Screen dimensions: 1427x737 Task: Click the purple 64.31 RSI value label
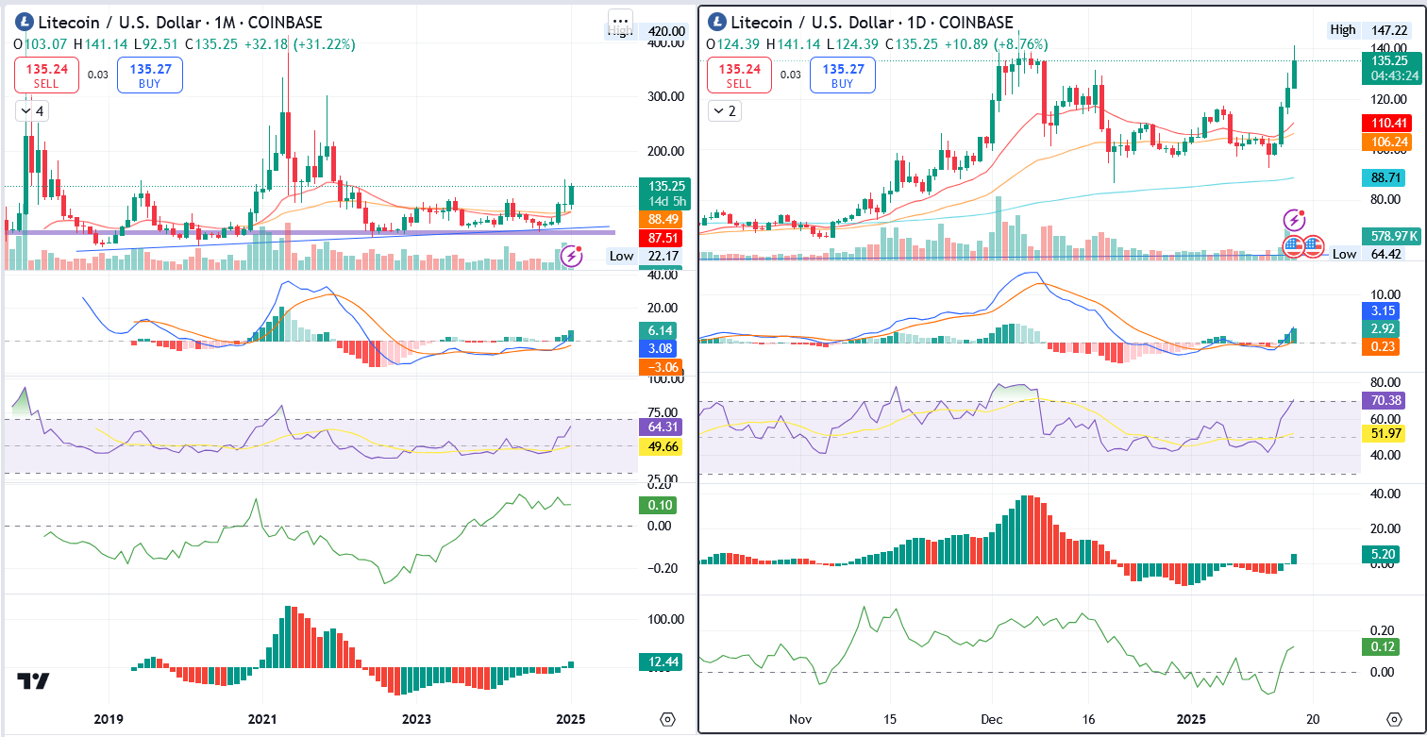coord(660,427)
